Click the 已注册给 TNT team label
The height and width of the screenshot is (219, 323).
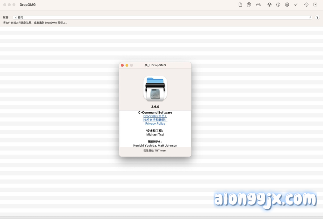click(x=155, y=151)
